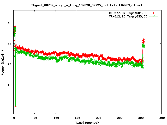
Task: Click the x-axis tick label 200
Action: (x=99, y=118)
